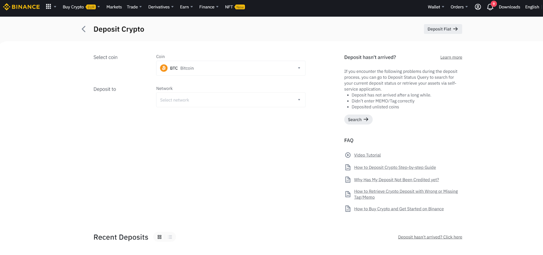Click the arrow icon in Deposit Fiat
This screenshot has height=255, width=543.
point(455,29)
